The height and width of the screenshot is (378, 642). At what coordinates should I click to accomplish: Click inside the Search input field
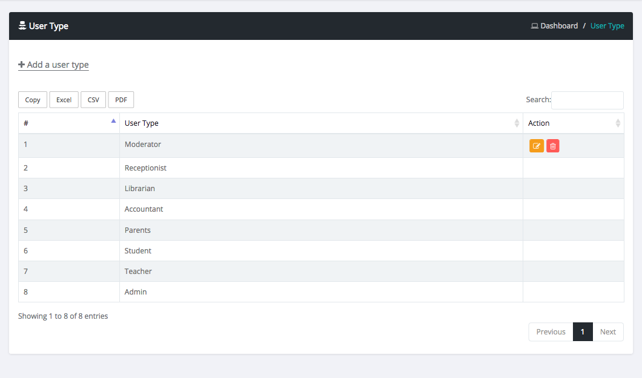tap(587, 100)
